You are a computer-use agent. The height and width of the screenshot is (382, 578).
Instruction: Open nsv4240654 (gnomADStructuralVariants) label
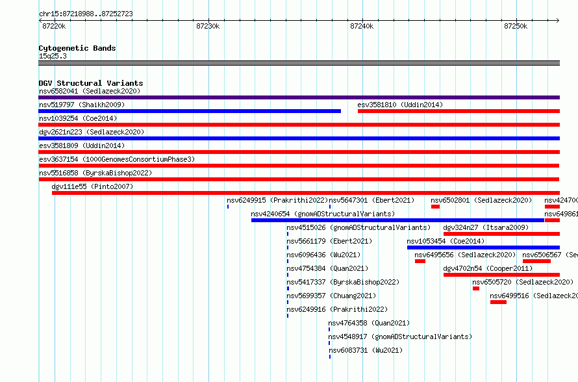pyautogui.click(x=323, y=214)
